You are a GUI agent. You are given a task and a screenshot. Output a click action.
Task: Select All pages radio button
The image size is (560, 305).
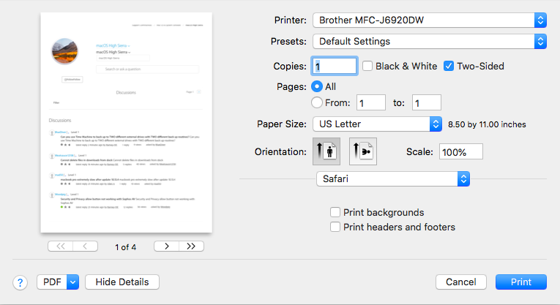[x=317, y=87]
